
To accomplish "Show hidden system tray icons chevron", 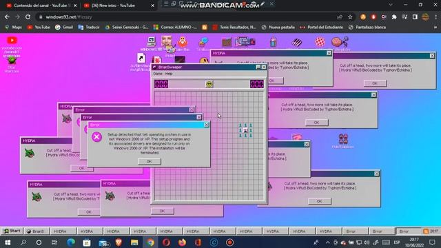I will (328, 242).
